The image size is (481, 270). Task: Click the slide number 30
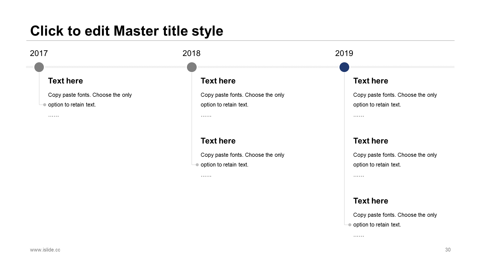448,250
